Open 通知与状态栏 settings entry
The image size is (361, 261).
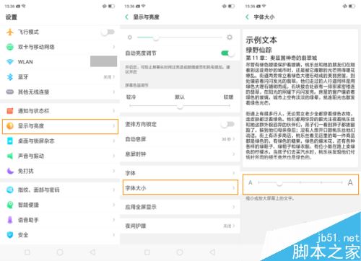point(60,111)
